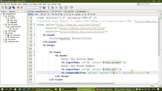Open the File menu
162x91 pixels.
click(2, 4)
